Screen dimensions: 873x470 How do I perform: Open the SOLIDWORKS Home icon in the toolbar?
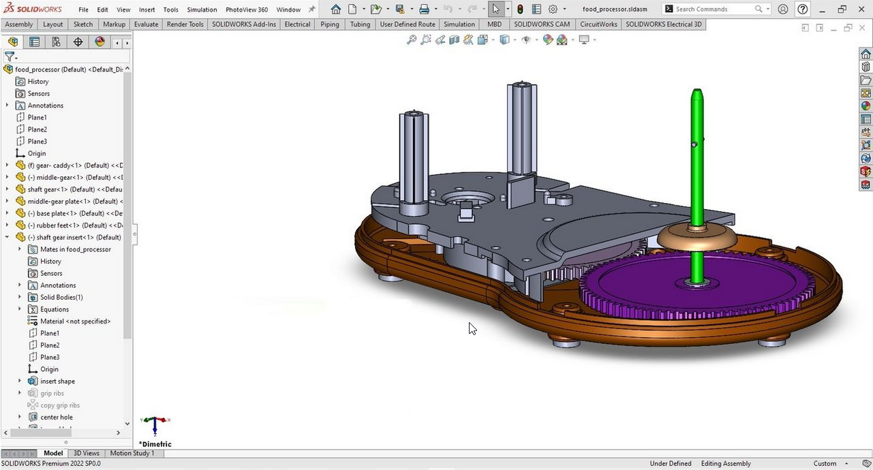(x=335, y=10)
